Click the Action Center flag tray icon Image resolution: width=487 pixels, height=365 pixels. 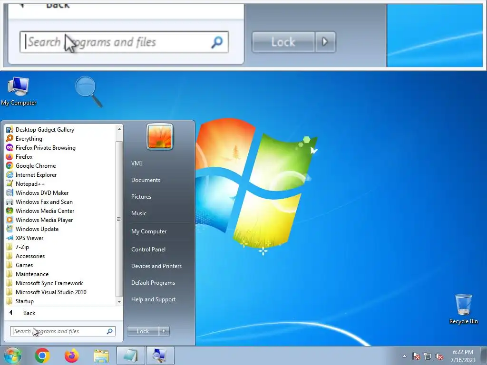tap(416, 356)
